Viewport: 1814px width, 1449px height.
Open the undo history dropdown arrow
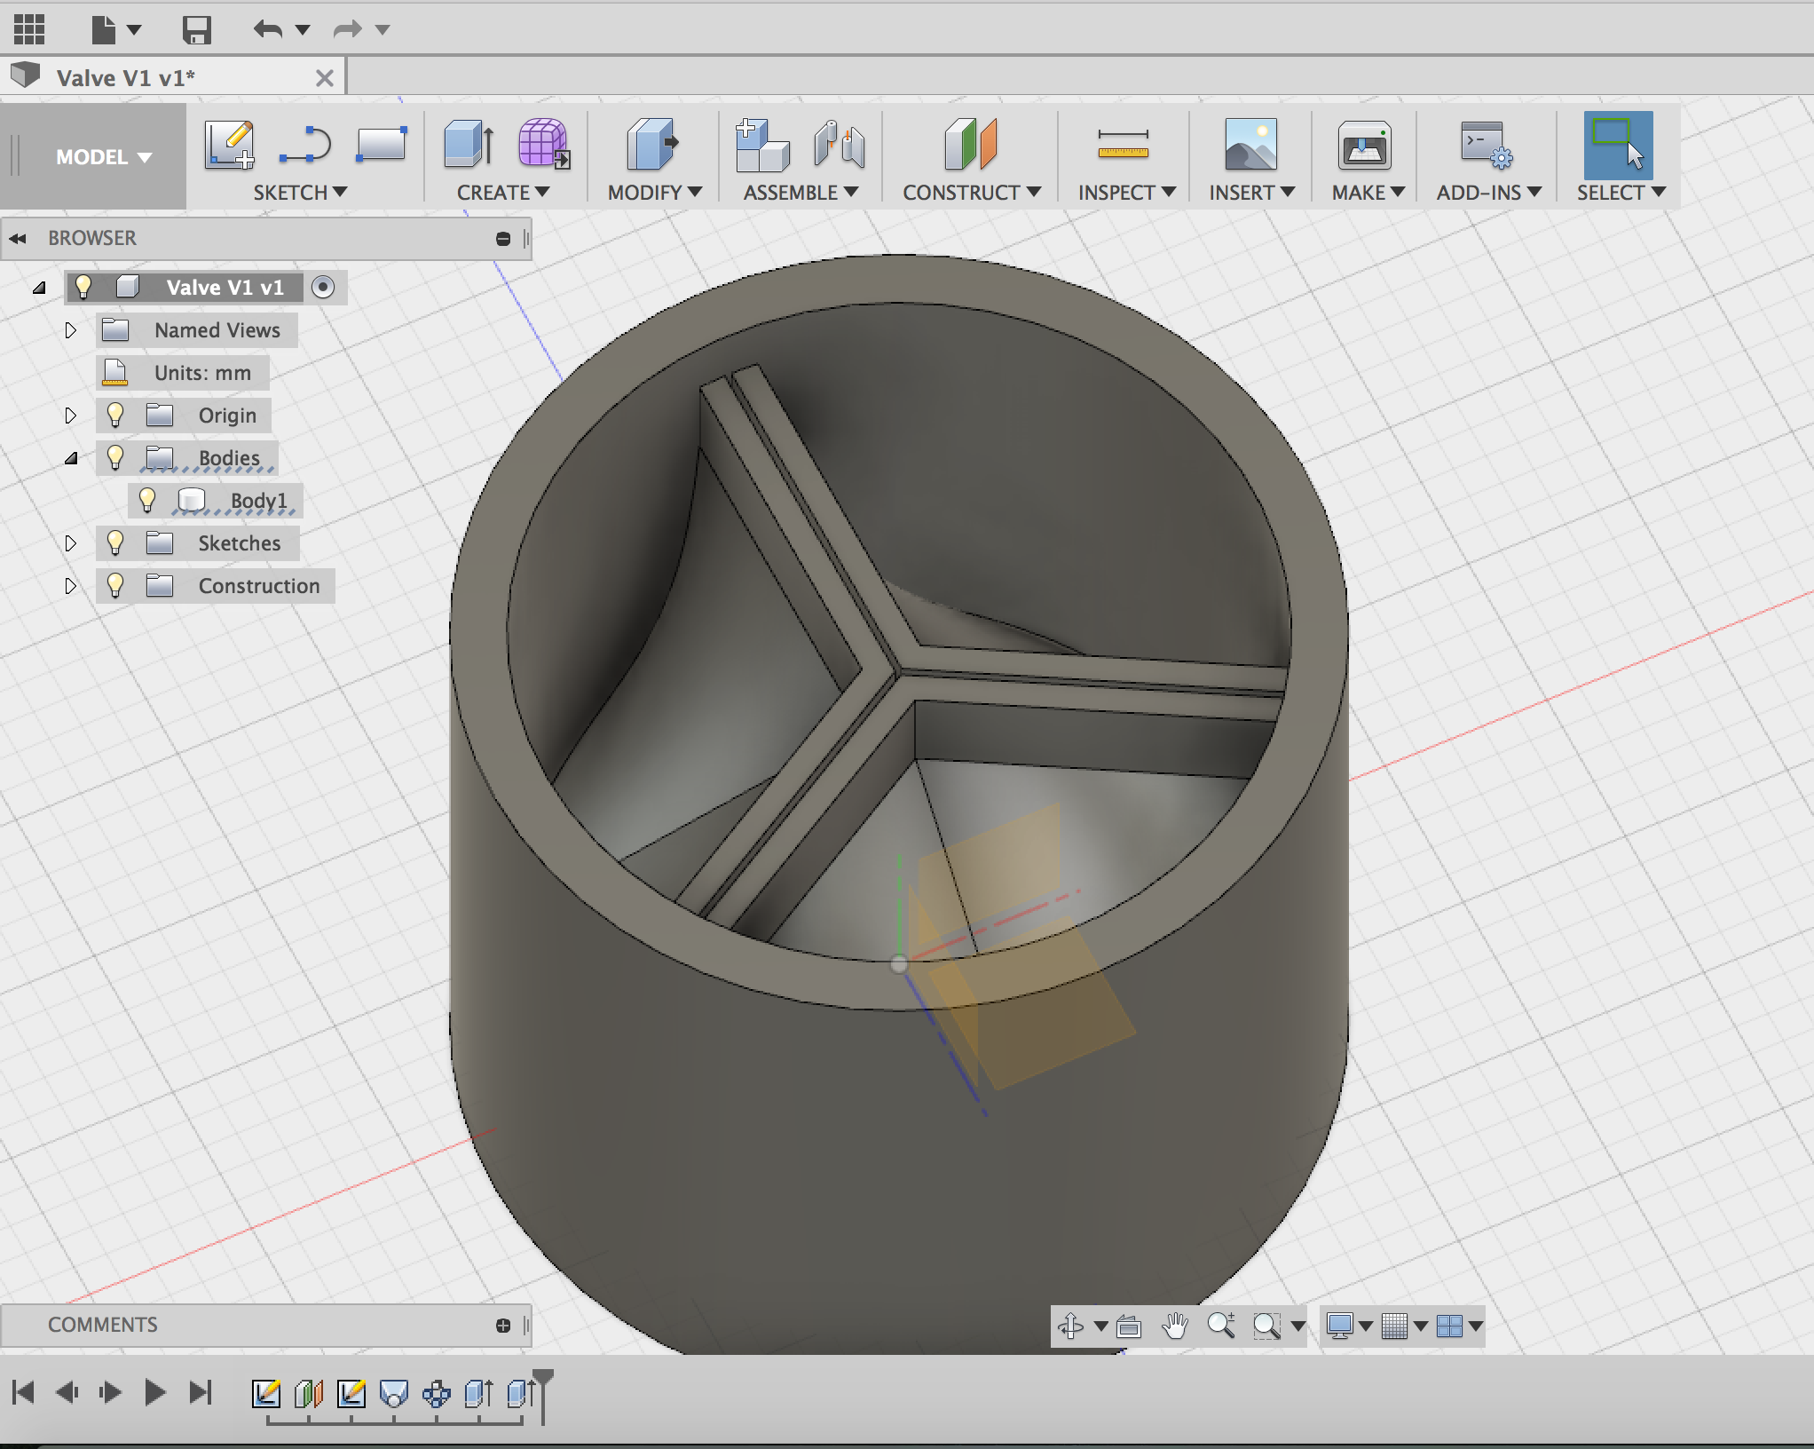click(x=302, y=30)
